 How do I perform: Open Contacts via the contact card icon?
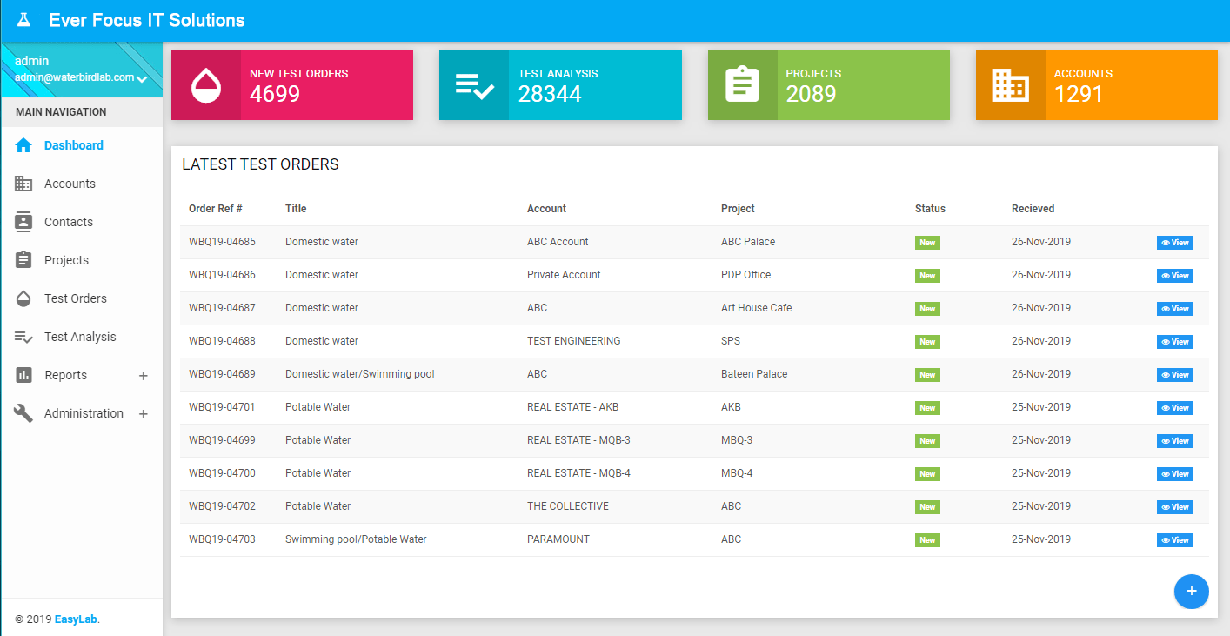tap(23, 221)
